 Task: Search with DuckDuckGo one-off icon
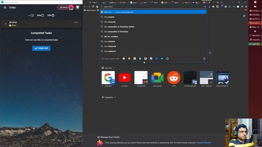129,58
